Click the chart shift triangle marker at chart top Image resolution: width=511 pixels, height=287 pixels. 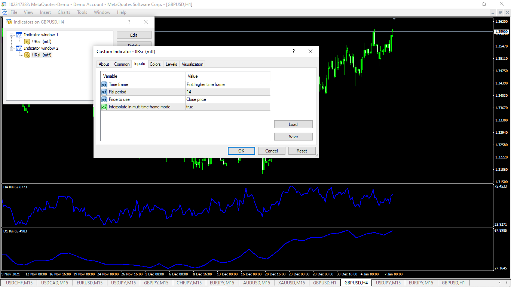tap(394, 19)
